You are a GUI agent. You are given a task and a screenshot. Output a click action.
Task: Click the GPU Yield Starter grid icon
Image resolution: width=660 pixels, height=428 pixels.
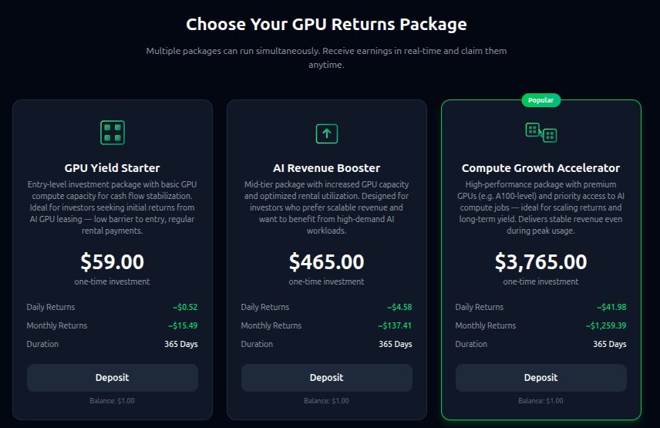113,133
